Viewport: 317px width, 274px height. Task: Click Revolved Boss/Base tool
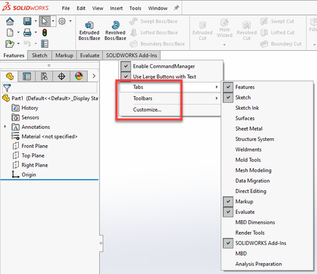tap(115, 31)
